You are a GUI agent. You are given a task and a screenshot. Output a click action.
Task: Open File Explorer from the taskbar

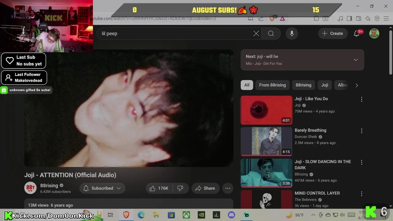coord(156,215)
